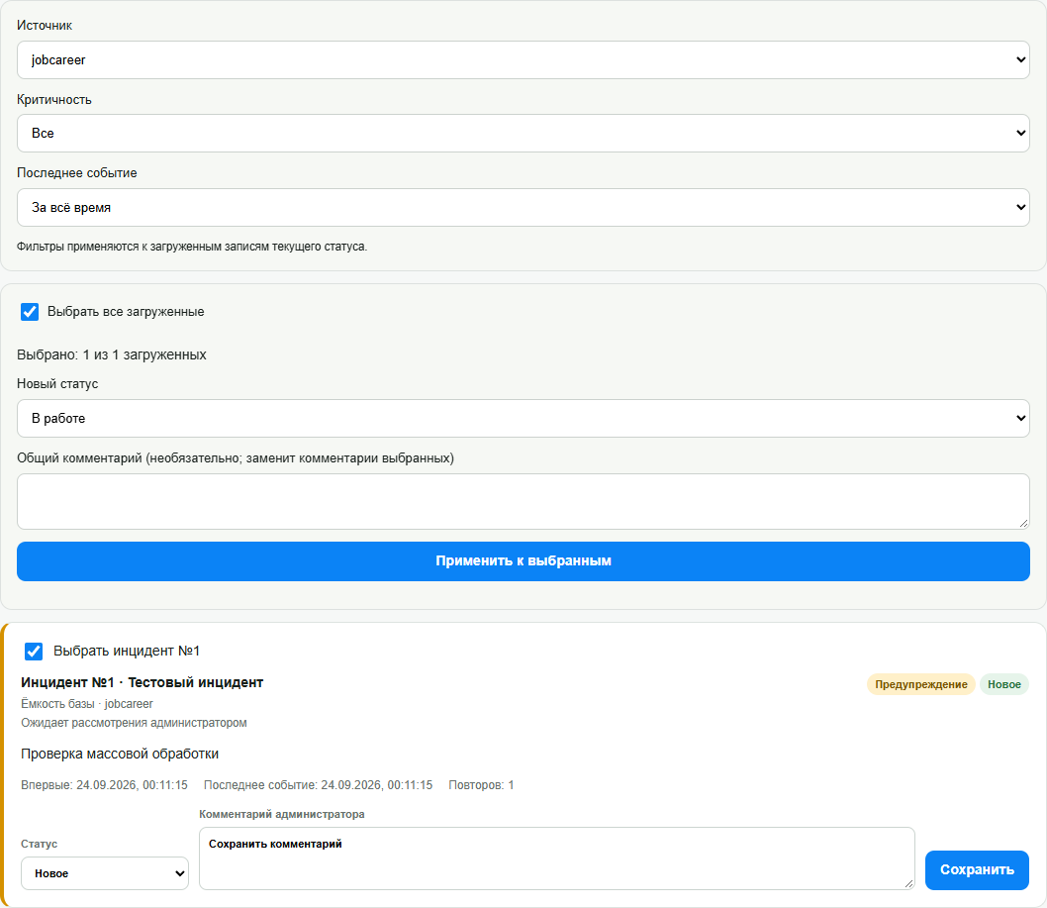
Task: Click the green Новое status badge
Action: pyautogui.click(x=1003, y=684)
